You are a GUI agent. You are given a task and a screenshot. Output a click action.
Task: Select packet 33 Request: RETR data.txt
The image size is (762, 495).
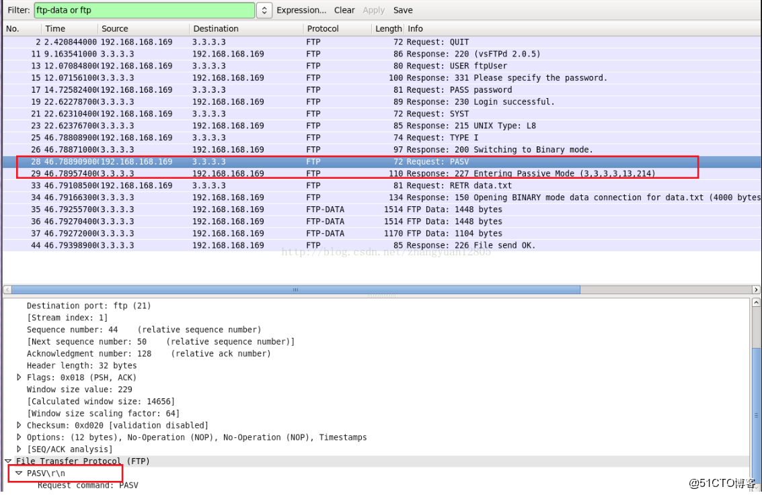pyautogui.click(x=381, y=185)
